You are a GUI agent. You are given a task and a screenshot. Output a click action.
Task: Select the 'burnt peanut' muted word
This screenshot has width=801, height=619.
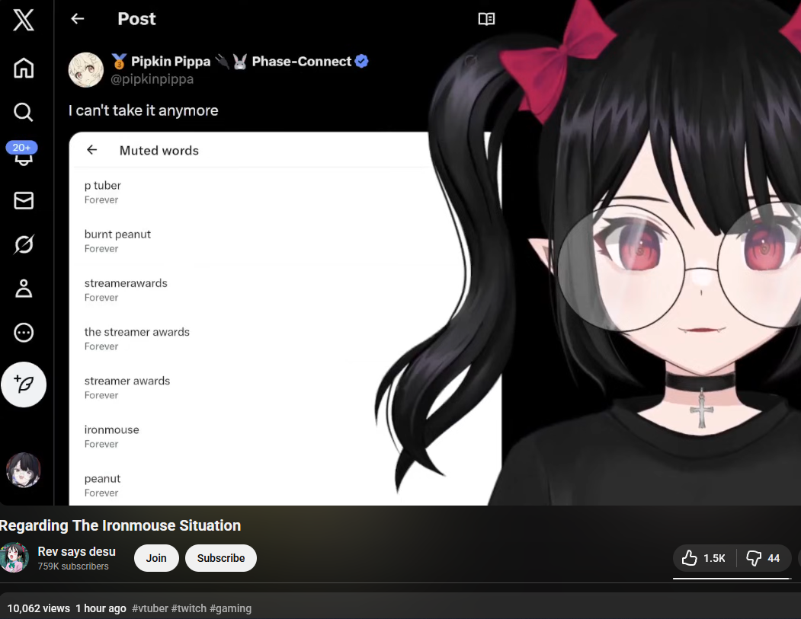(x=117, y=235)
